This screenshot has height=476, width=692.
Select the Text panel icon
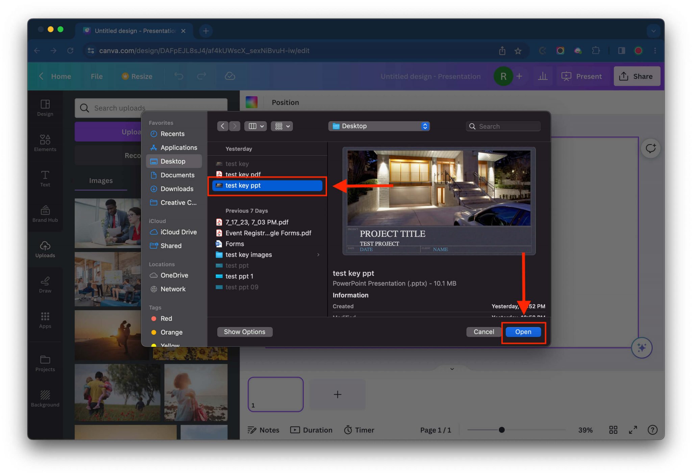[45, 179]
